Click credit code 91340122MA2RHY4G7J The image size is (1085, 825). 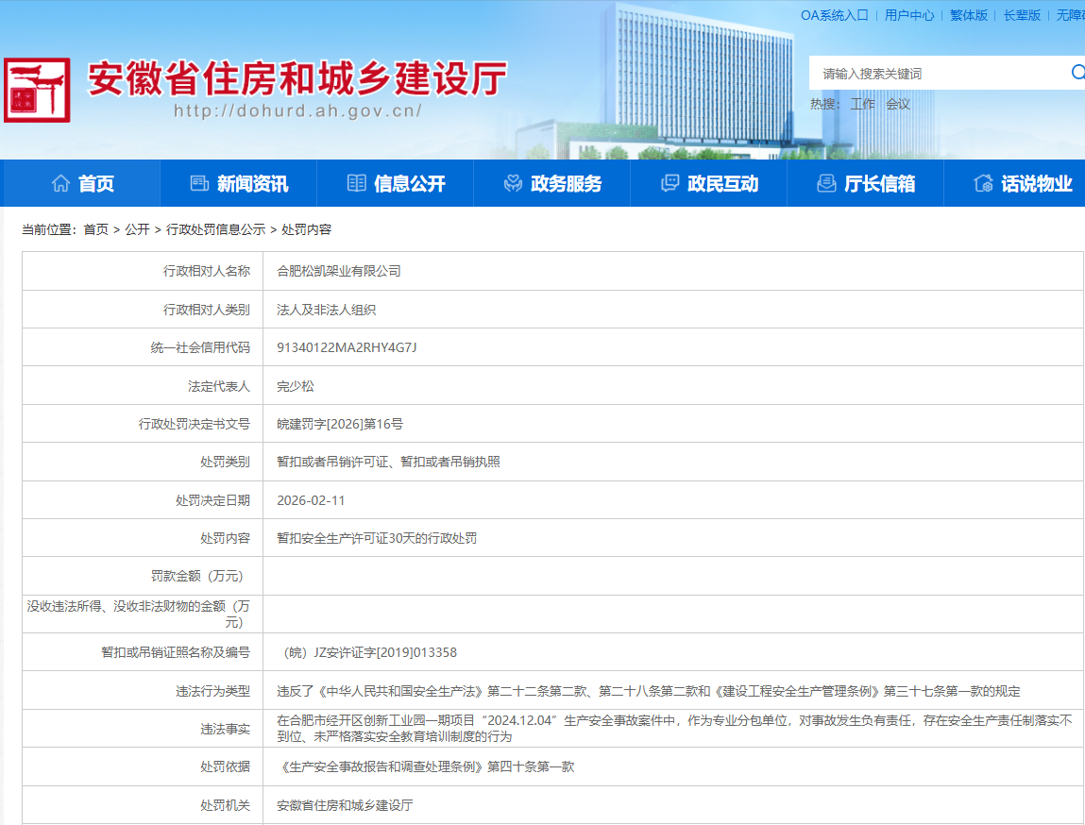tap(347, 347)
